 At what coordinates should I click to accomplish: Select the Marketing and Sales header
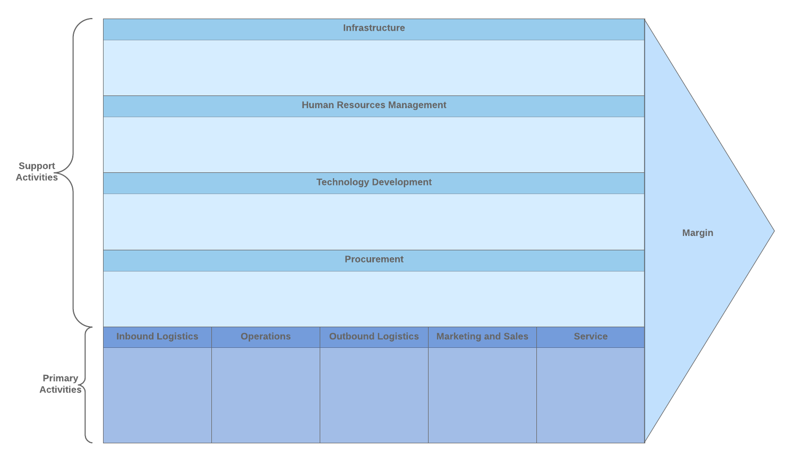482,336
